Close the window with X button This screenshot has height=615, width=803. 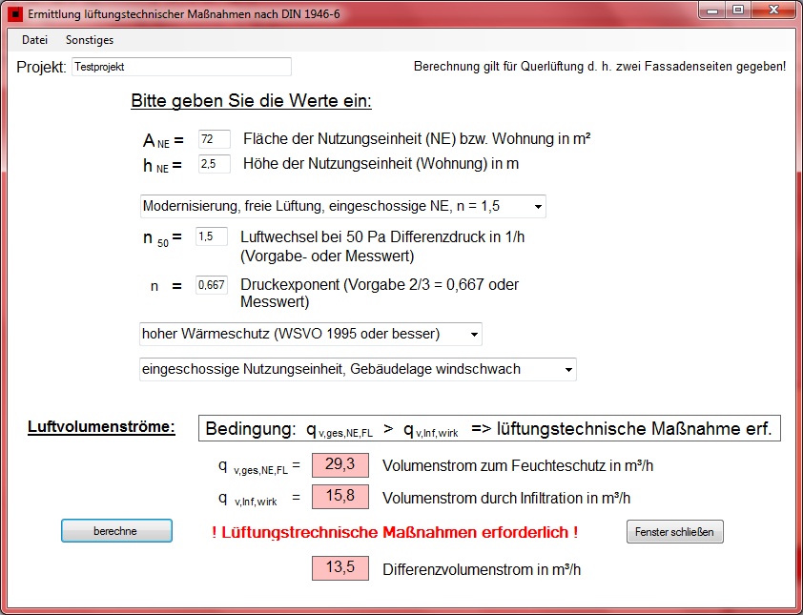[773, 10]
